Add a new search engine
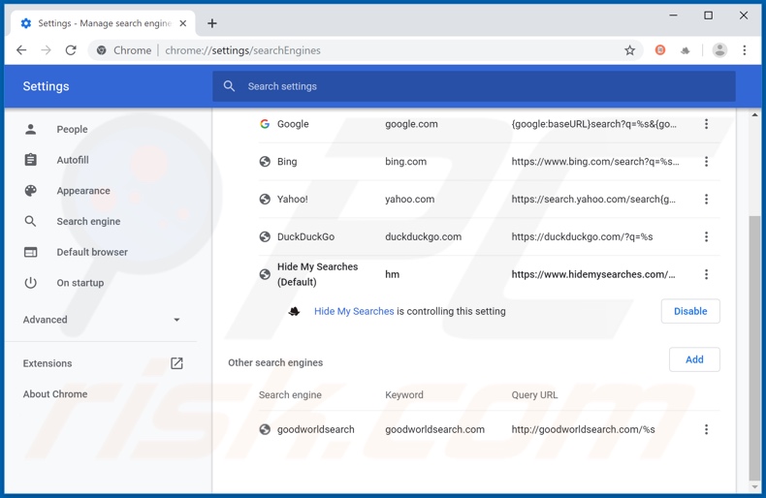The width and height of the screenshot is (766, 498). (x=694, y=359)
